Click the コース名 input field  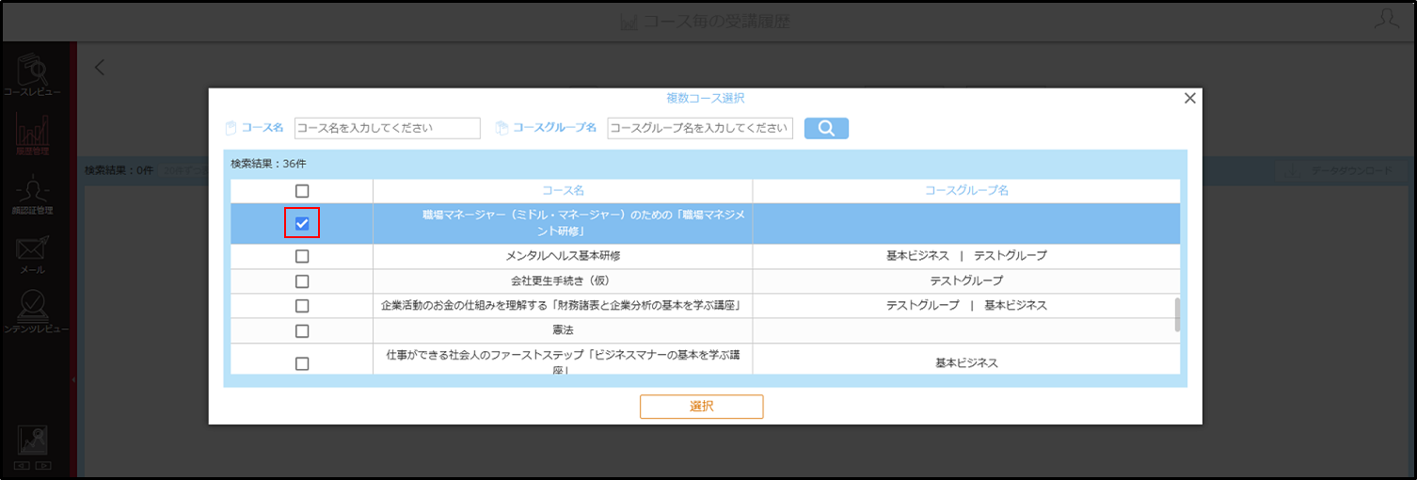tap(387, 128)
